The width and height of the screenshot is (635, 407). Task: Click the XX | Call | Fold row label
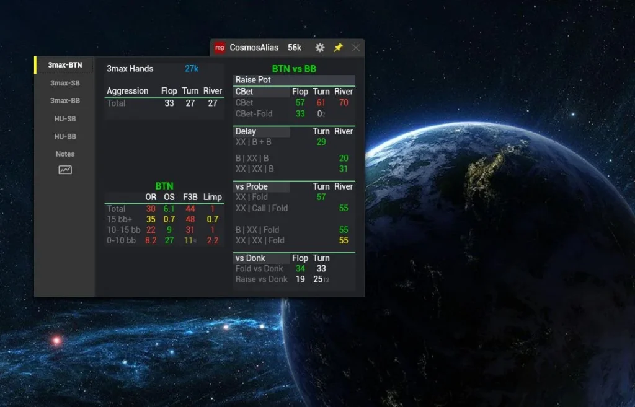(262, 208)
